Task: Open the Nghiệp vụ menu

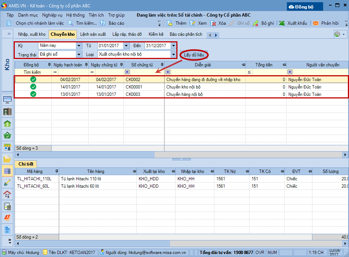Action: 52,15
